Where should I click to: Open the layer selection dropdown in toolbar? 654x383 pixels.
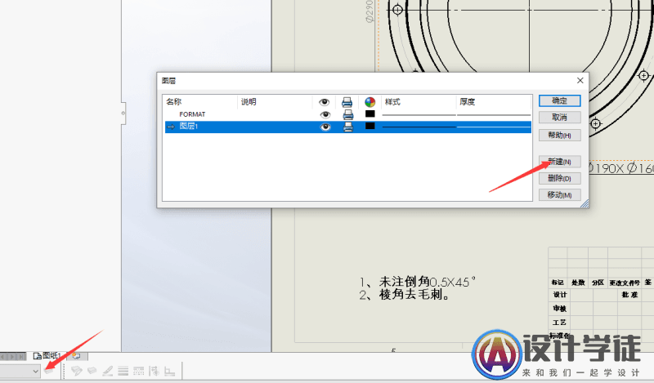click(35, 371)
